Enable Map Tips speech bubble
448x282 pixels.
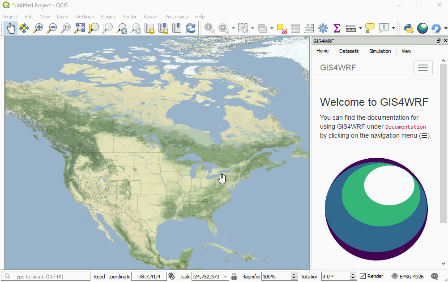click(370, 28)
